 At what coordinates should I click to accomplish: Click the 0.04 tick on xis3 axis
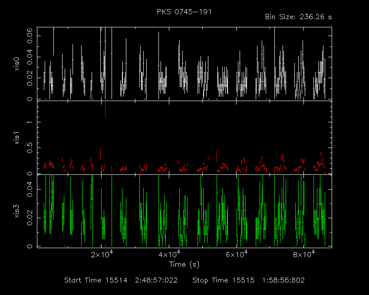pyautogui.click(x=30, y=189)
